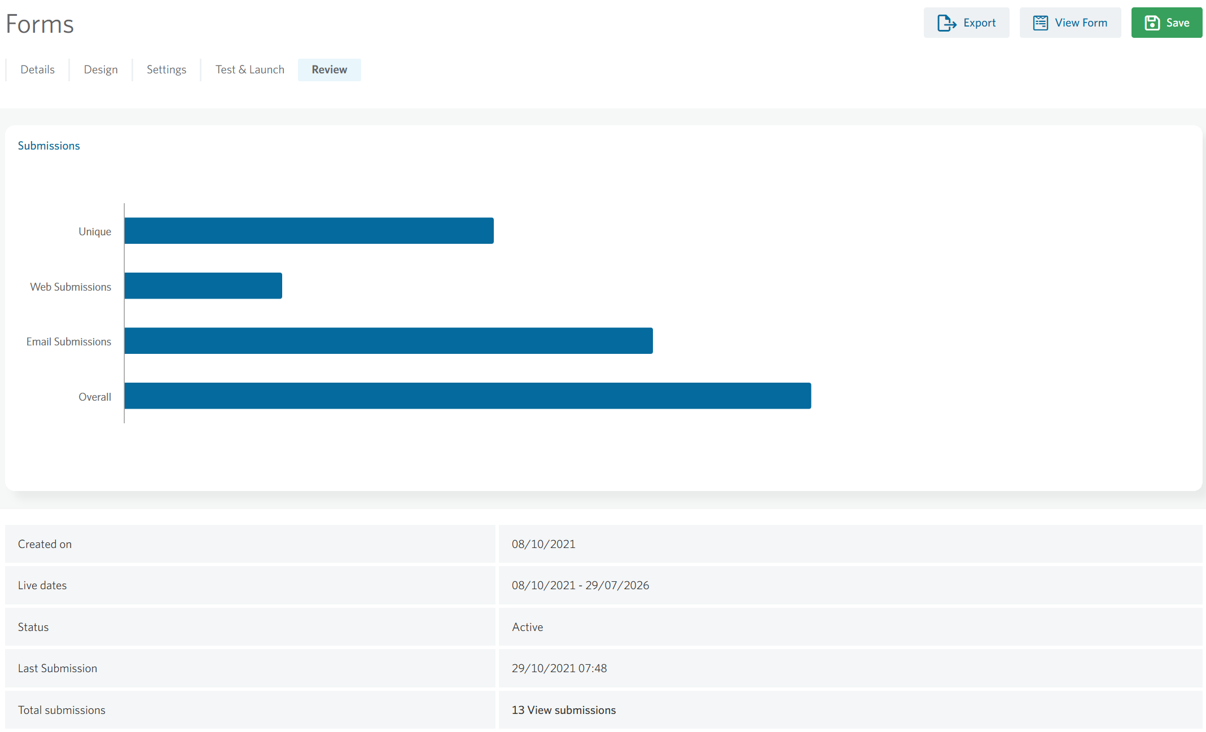Click the Export arrow icon

[x=946, y=23]
